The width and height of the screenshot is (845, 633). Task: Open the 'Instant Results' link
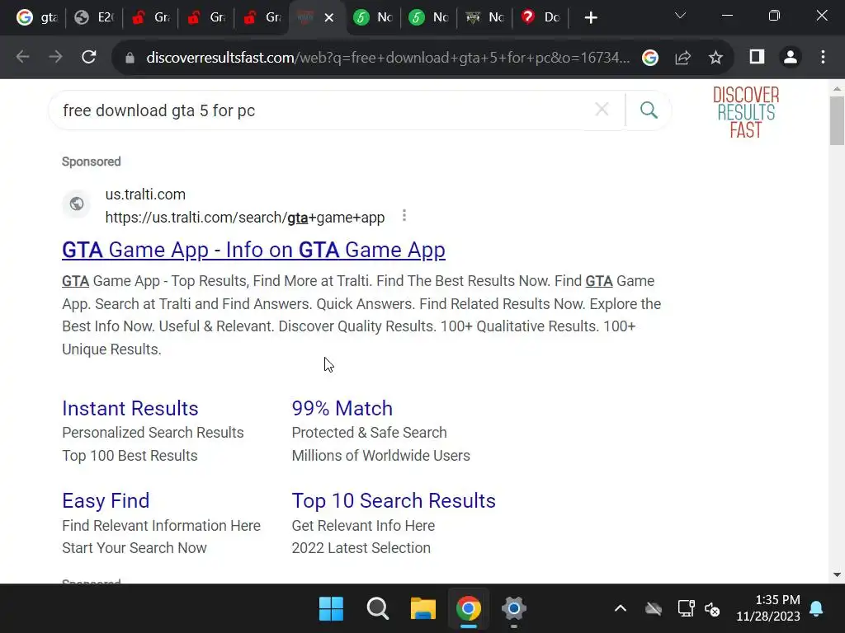coord(130,408)
